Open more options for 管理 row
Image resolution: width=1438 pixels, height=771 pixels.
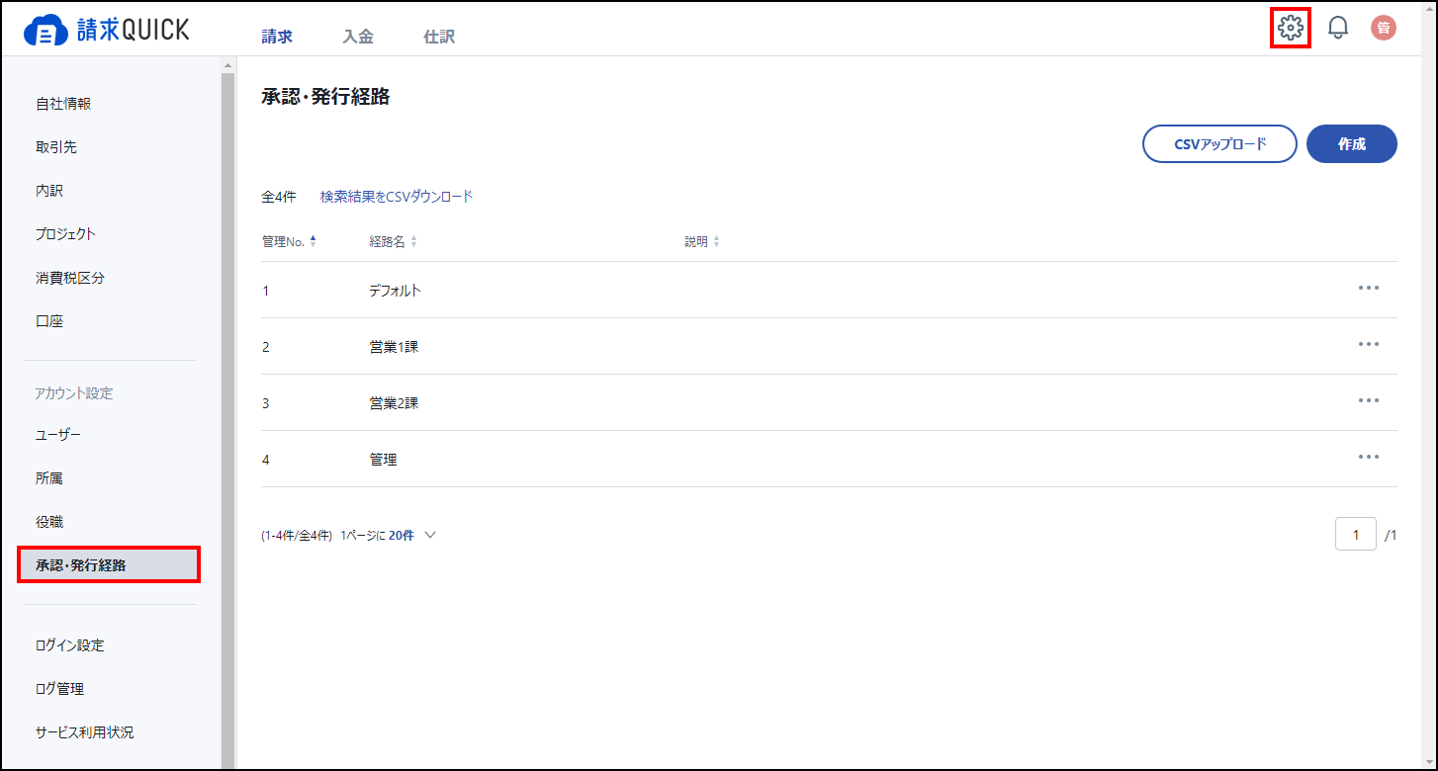(x=1368, y=457)
